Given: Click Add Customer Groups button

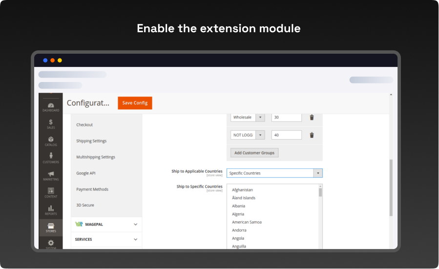Looking at the screenshot, I should click(254, 153).
